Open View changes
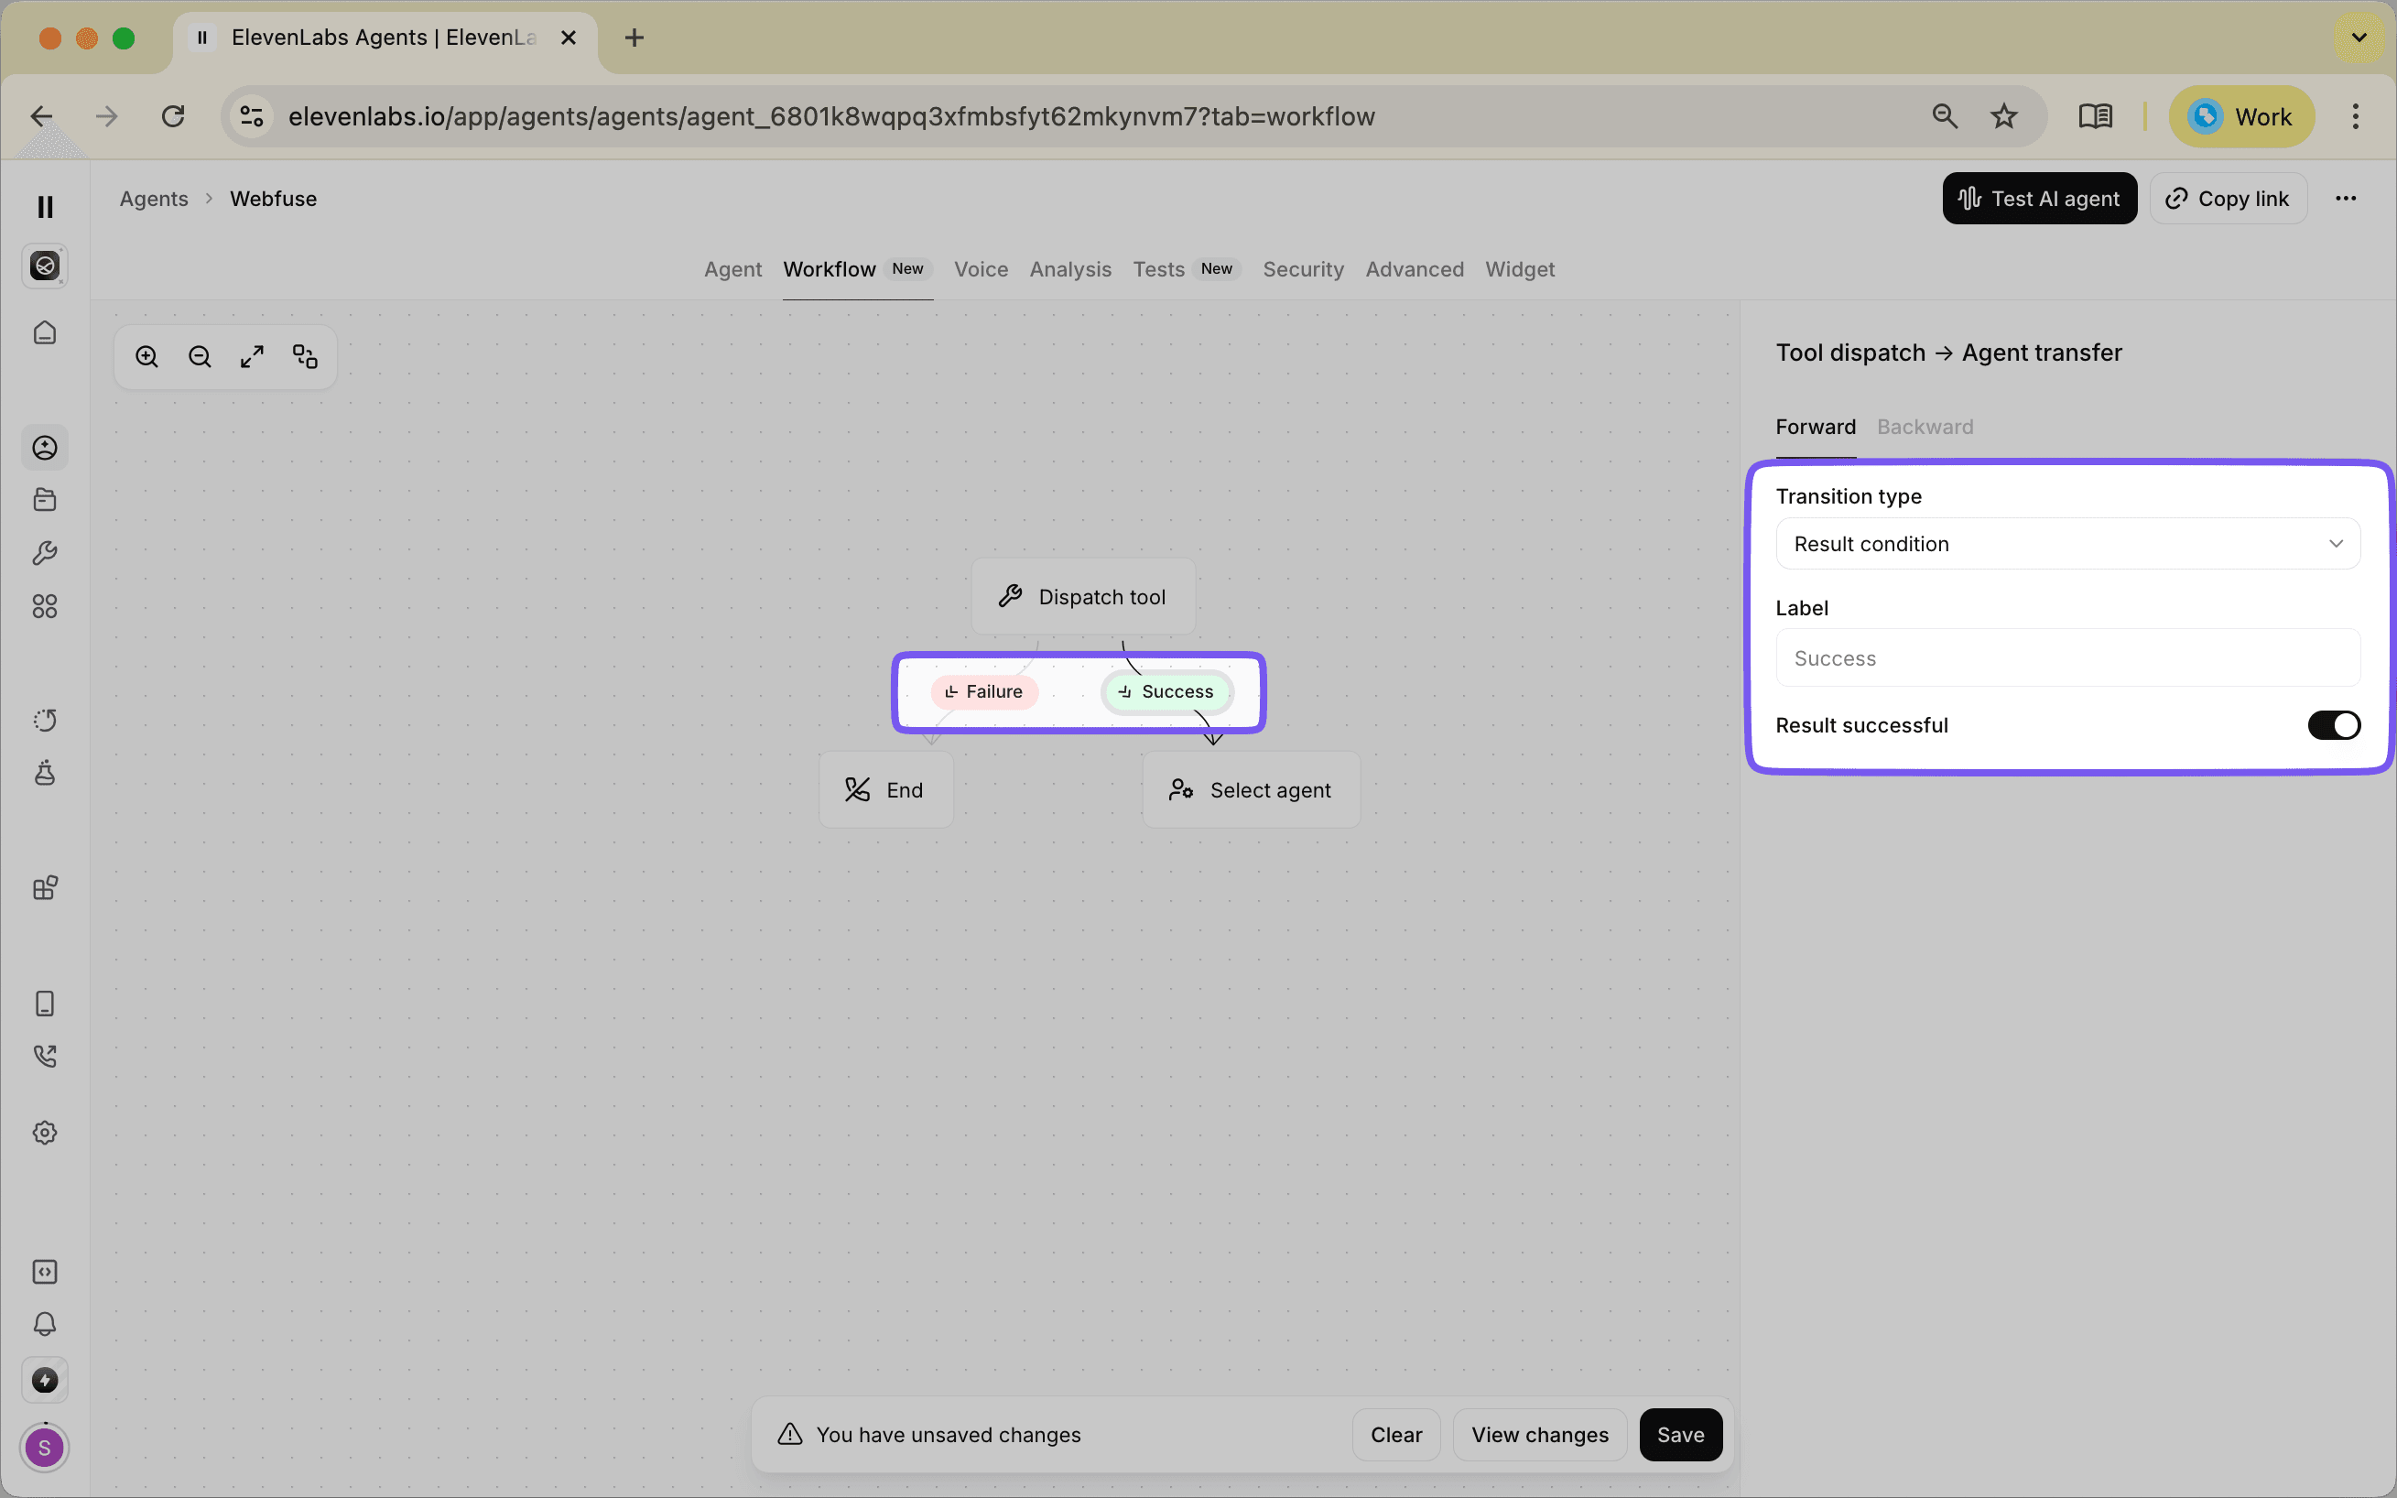 1539,1434
